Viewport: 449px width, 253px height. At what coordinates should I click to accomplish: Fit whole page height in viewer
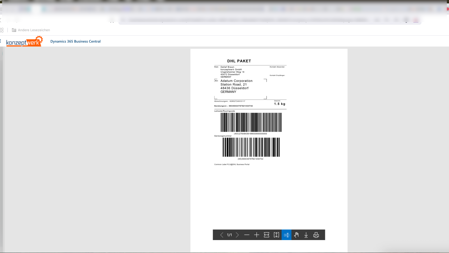(x=276, y=235)
